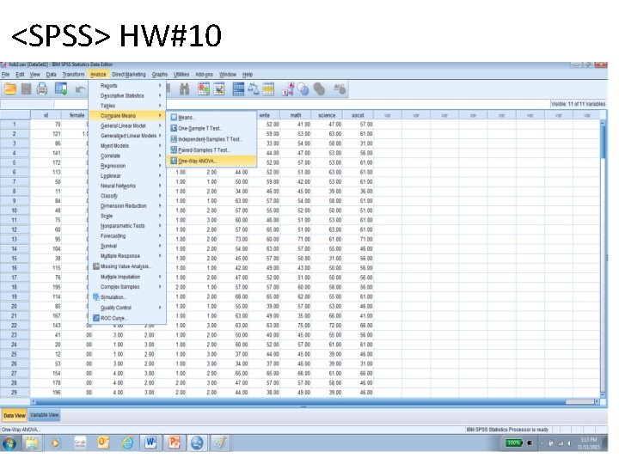Open PowerPoint from the taskbar
The height and width of the screenshot is (464, 619).
point(174,443)
